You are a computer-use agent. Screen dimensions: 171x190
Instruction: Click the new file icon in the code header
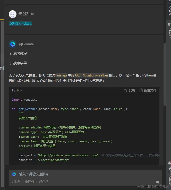pyautogui.click(x=141, y=90)
